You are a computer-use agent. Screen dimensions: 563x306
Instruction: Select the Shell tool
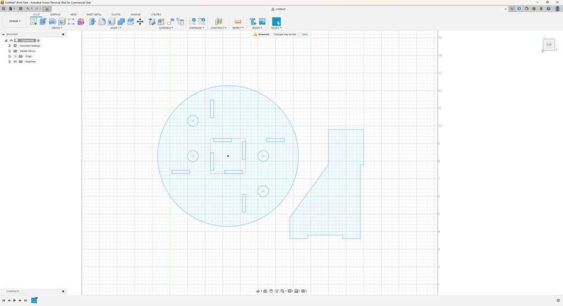pyautogui.click(x=112, y=21)
